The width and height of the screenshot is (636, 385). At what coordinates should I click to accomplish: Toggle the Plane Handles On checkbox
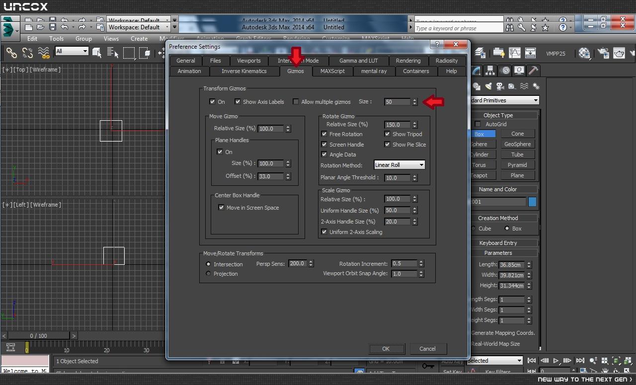coord(220,152)
